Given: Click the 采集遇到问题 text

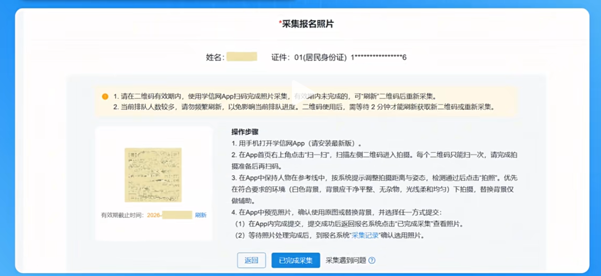Looking at the screenshot, I should pyautogui.click(x=346, y=260).
